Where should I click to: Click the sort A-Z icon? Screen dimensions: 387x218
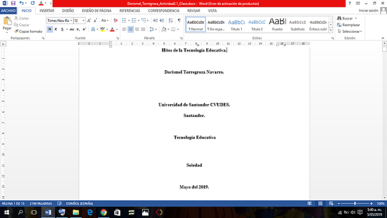pos(171,21)
